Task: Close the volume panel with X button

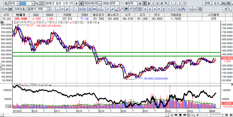Action: click(232, 85)
